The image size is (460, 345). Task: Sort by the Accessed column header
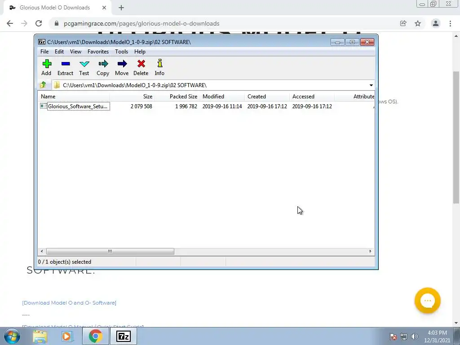pyautogui.click(x=312, y=97)
